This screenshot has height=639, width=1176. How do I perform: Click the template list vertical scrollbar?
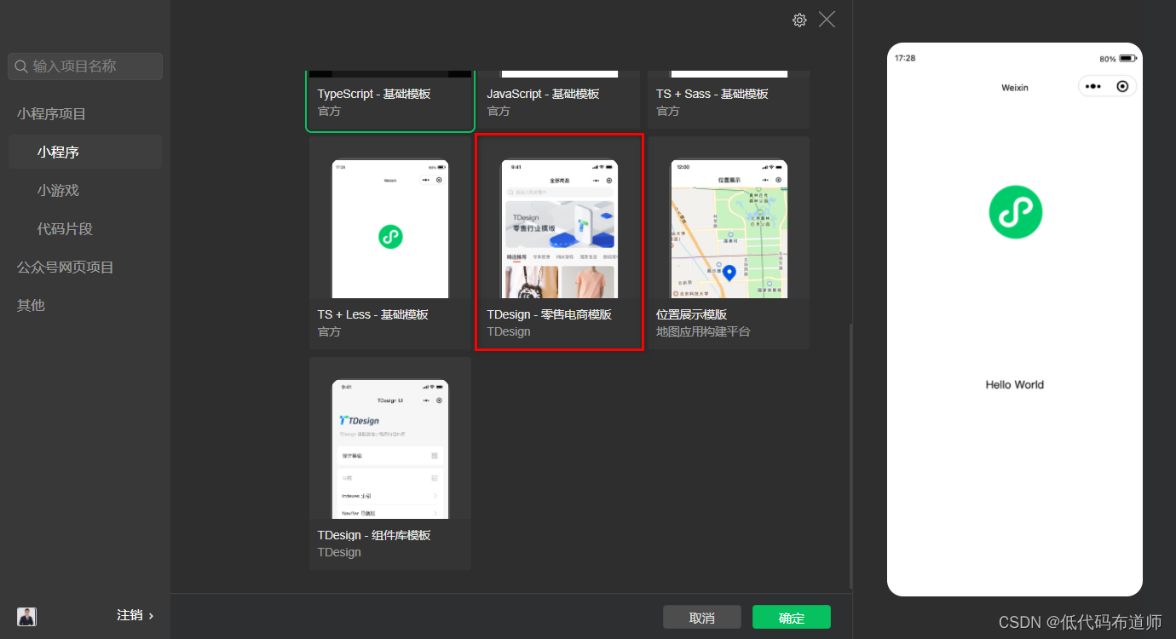coord(850,456)
